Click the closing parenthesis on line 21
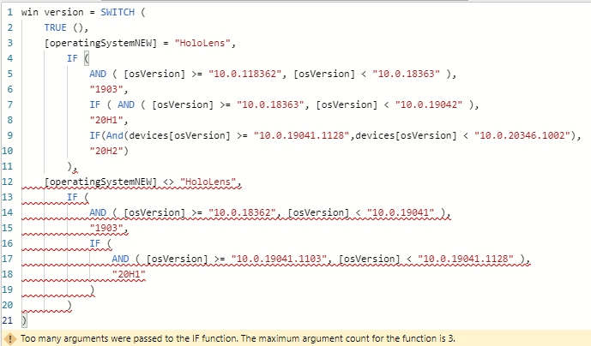The width and height of the screenshot is (591, 346). (x=24, y=321)
